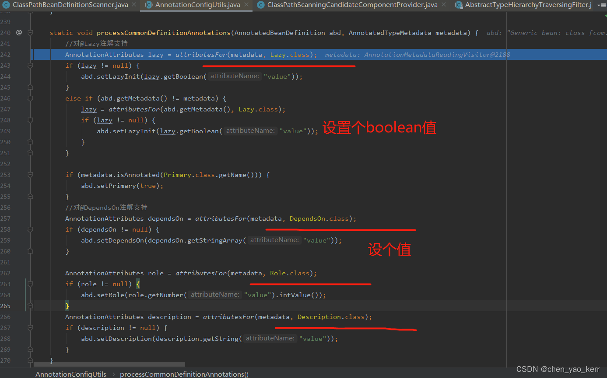Collapse the description if fold on line 267
Image resolution: width=607 pixels, height=378 pixels.
(30, 328)
